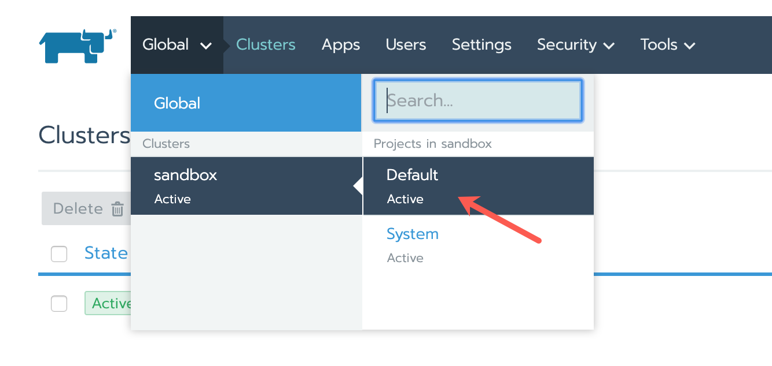The image size is (772, 366).
Task: Click the green Active status badge
Action: click(x=109, y=304)
